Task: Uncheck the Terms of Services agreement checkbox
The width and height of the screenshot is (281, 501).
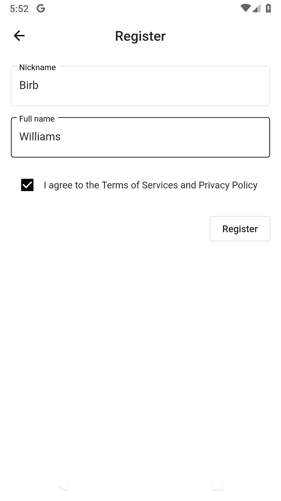Action: tap(28, 186)
